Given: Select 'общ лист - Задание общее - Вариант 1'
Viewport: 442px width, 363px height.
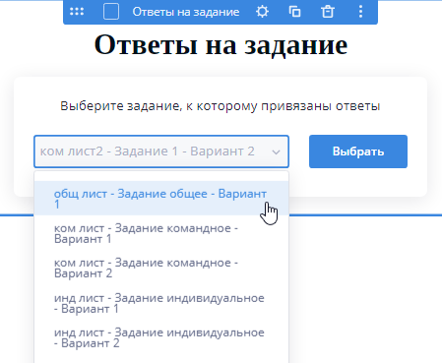Looking at the screenshot, I should (161, 199).
